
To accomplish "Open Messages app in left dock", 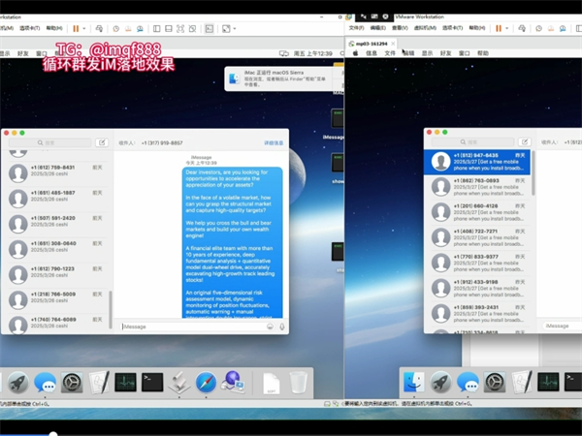I will point(46,383).
